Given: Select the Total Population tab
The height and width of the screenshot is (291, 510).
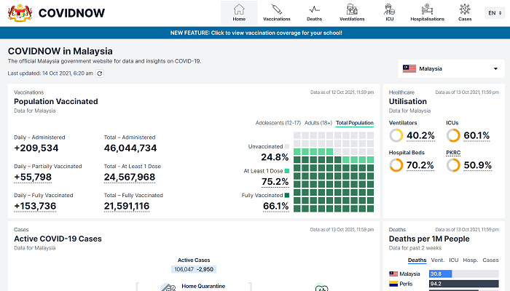Looking at the screenshot, I should pyautogui.click(x=355, y=123).
